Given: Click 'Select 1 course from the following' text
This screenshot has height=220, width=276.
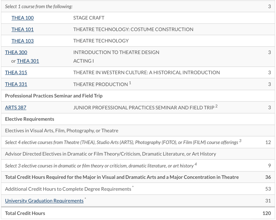Looking at the screenshot, I should tap(39, 7).
